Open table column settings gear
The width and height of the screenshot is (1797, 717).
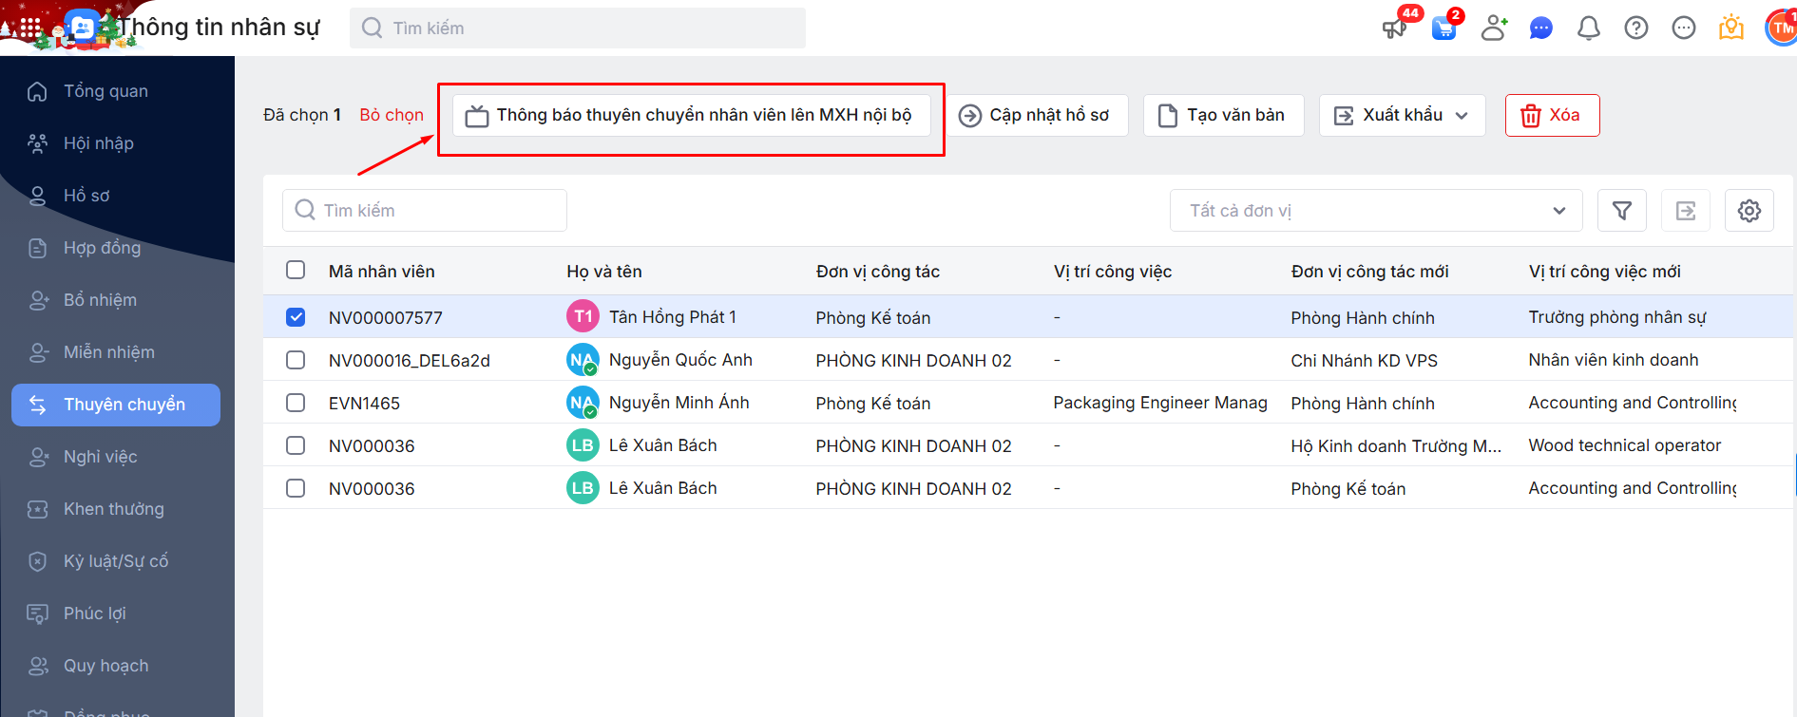pyautogui.click(x=1749, y=211)
